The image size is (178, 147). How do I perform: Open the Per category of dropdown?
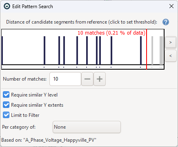[87, 127]
